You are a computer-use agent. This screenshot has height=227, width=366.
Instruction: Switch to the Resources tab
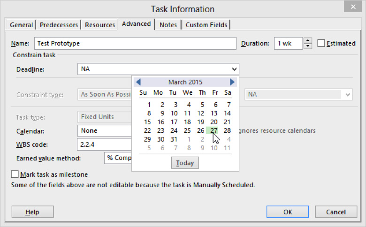click(x=100, y=25)
